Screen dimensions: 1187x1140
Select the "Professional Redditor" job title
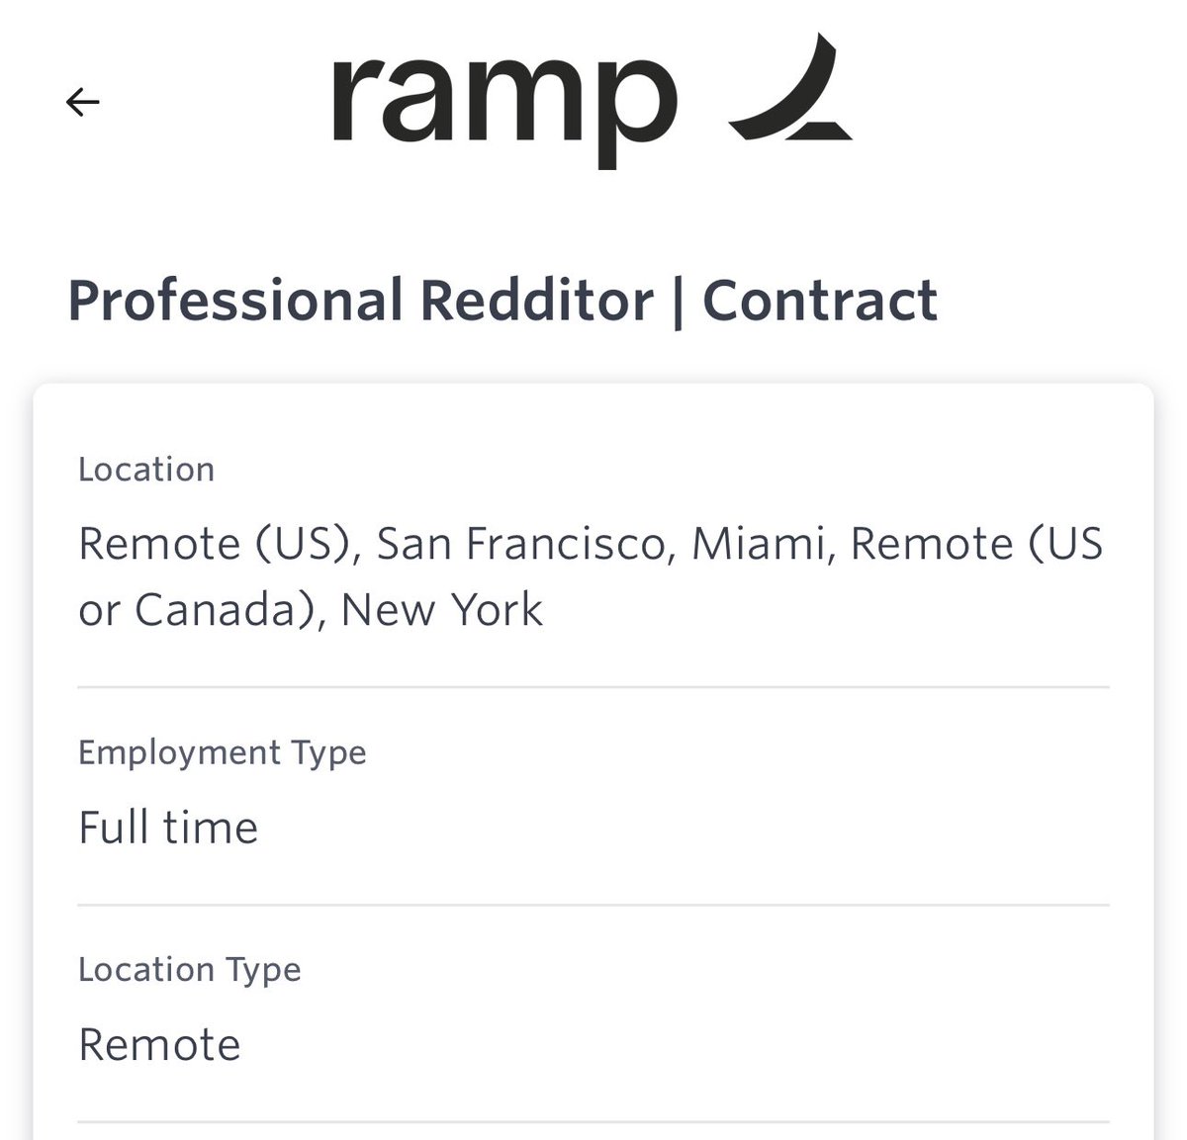[x=360, y=301]
